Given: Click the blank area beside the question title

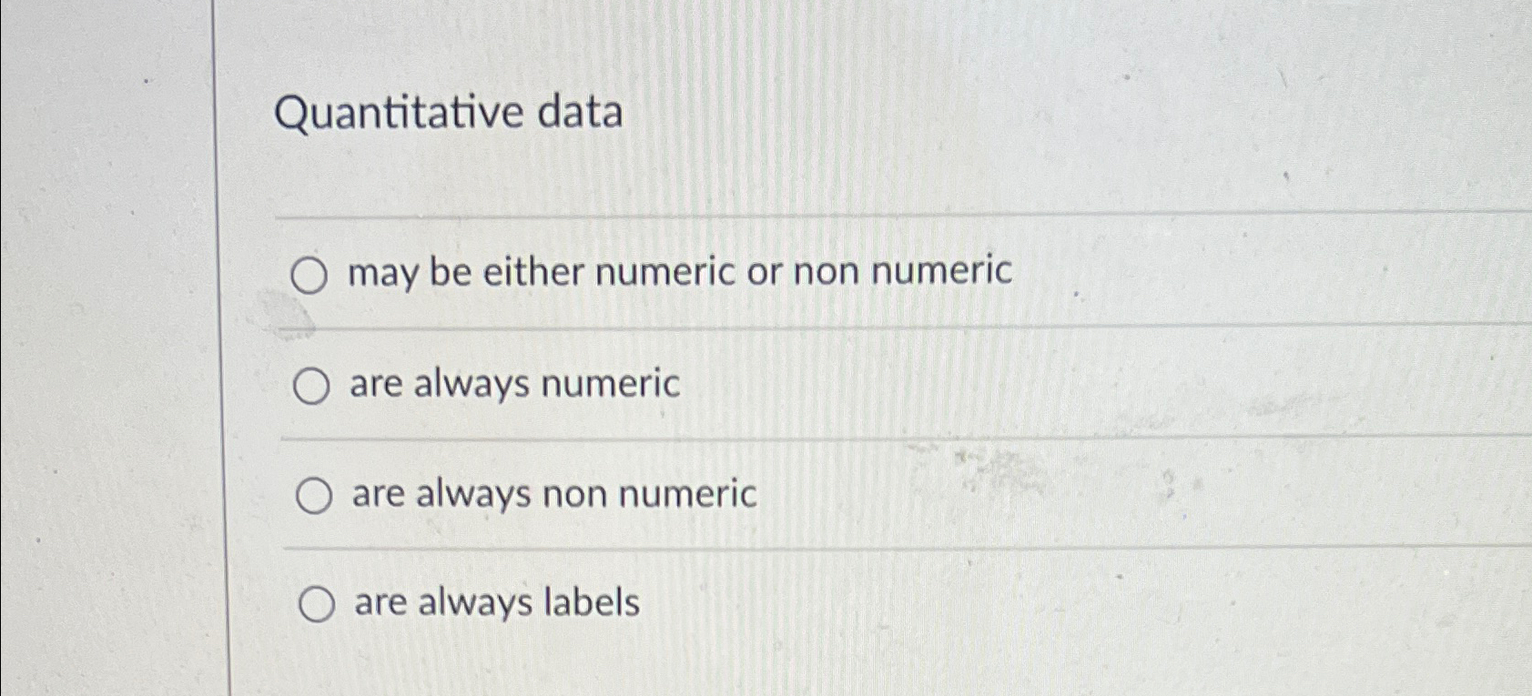Looking at the screenshot, I should [1001, 111].
